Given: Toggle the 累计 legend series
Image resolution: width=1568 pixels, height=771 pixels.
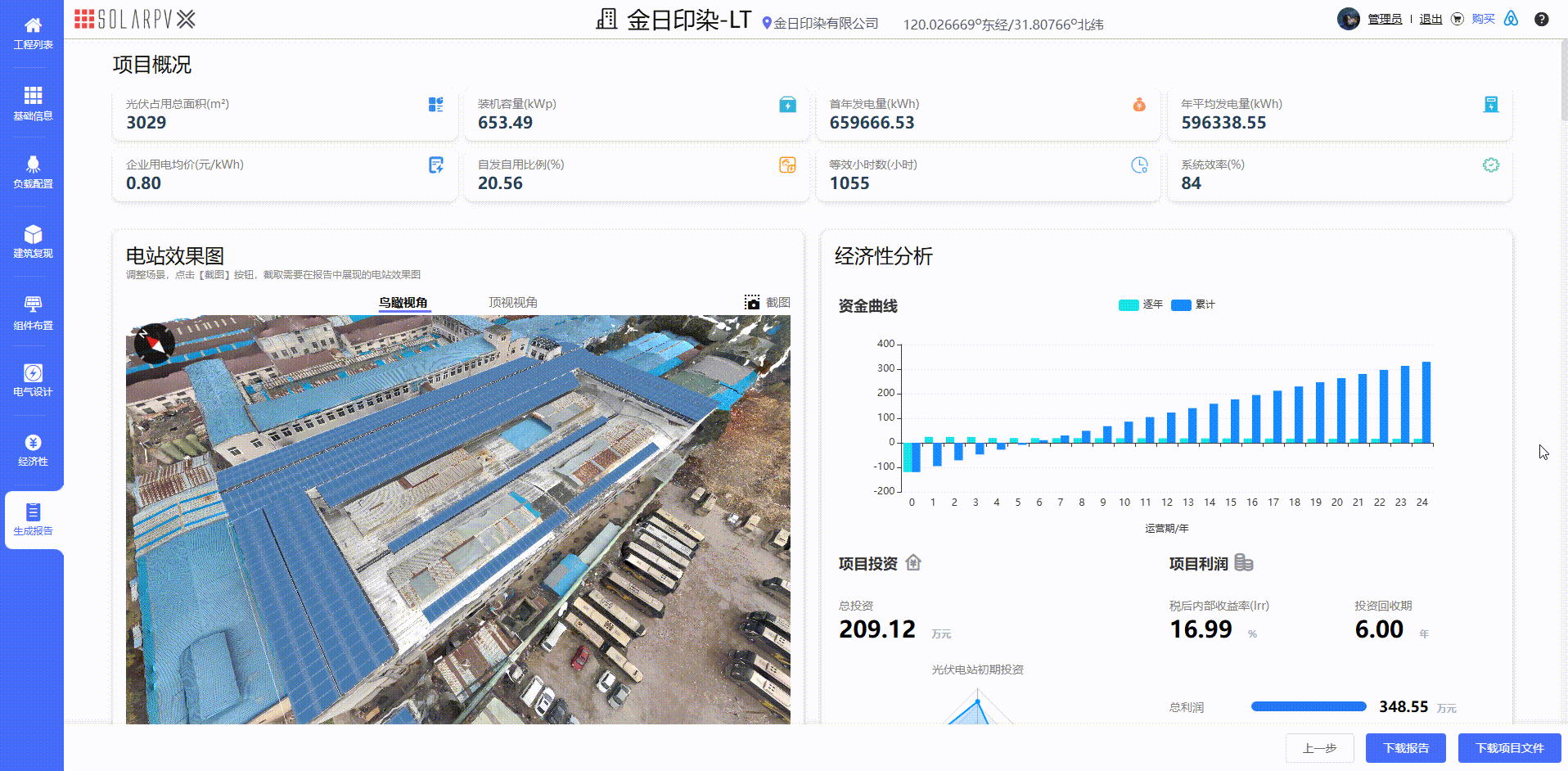Looking at the screenshot, I should point(1193,304).
